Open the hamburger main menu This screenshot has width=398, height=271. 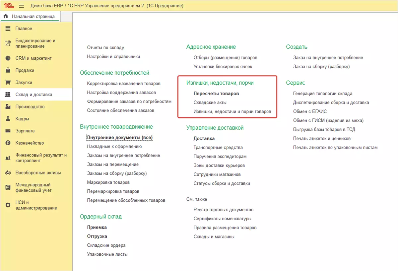[x=22, y=6]
